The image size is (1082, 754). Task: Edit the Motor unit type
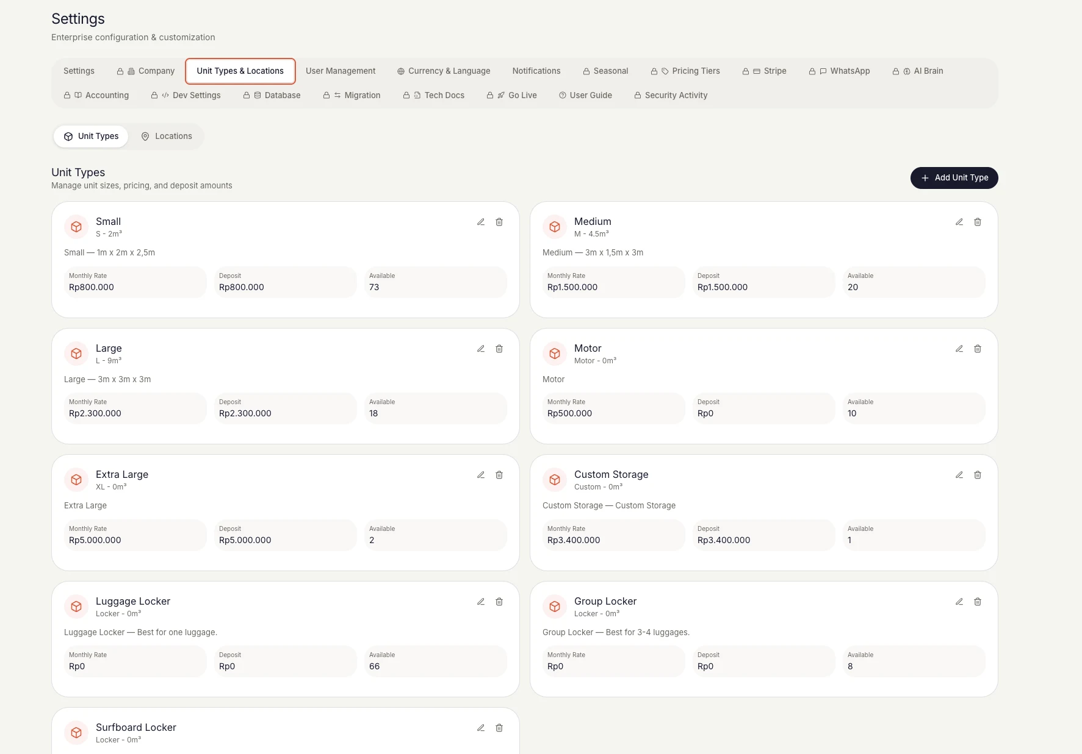pyautogui.click(x=959, y=349)
